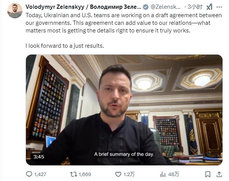Open the @Zelensk... handle link
229x181 pixels.
click(x=165, y=7)
